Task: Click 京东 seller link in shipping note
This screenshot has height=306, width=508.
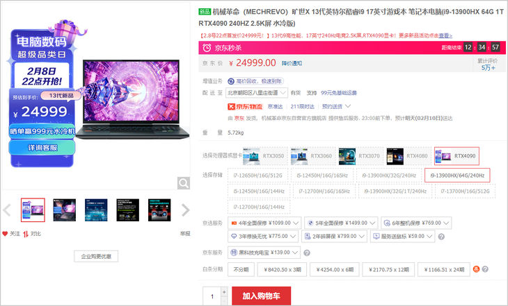Action: (x=239, y=118)
